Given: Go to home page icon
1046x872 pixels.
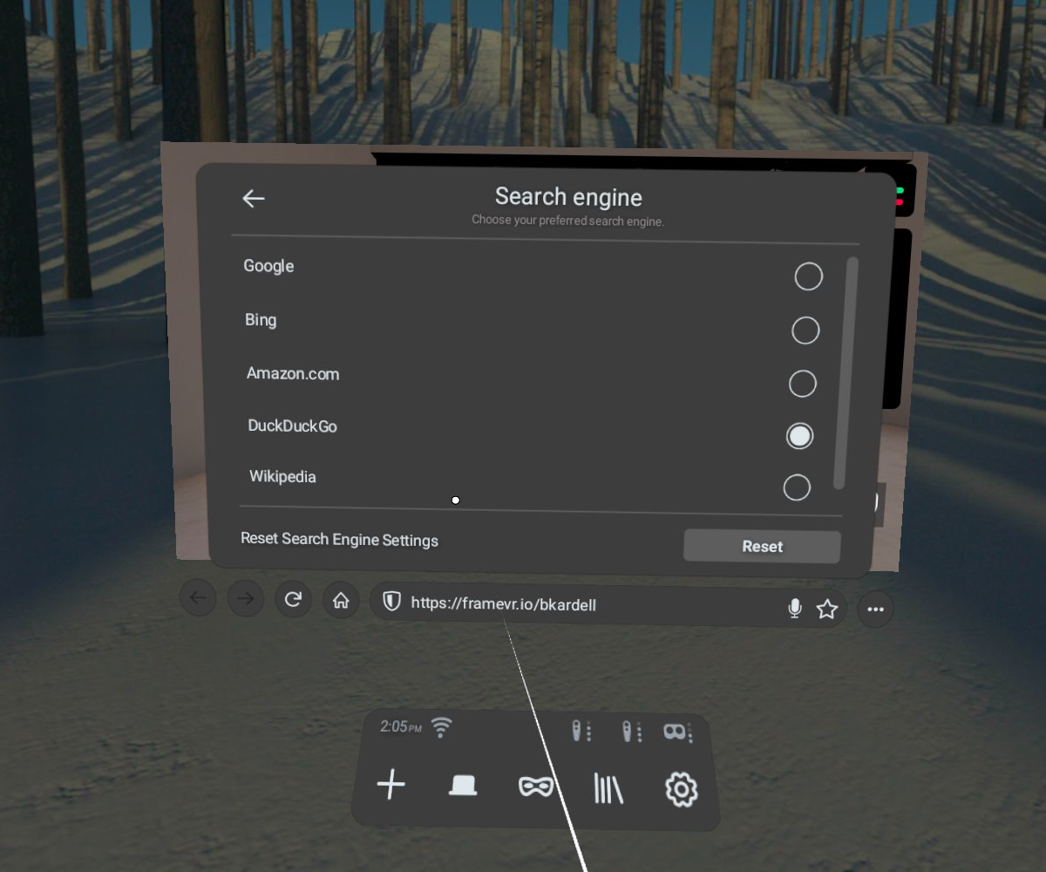Looking at the screenshot, I should pyautogui.click(x=341, y=601).
